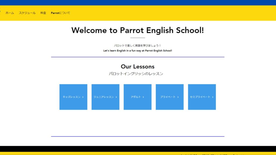Choose the セミプライベート lesson tile
Viewport: 276px width, 155px height.
pyautogui.click(x=202, y=97)
